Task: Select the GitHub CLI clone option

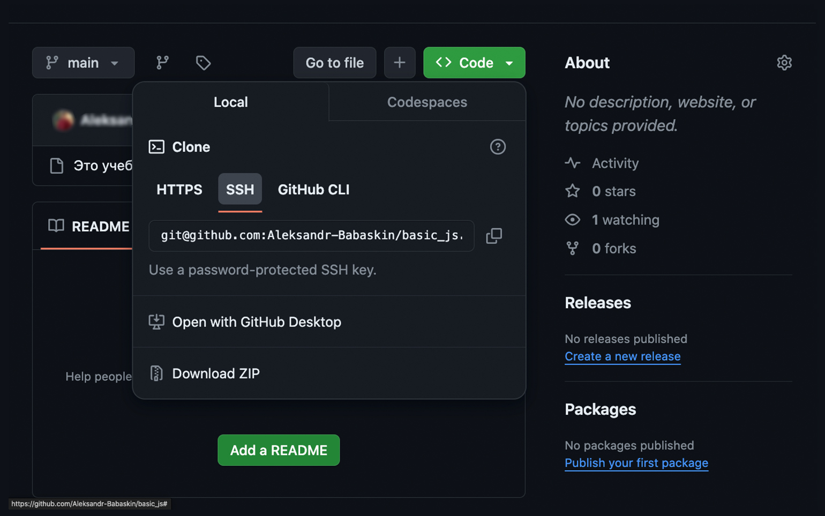Action: (313, 189)
